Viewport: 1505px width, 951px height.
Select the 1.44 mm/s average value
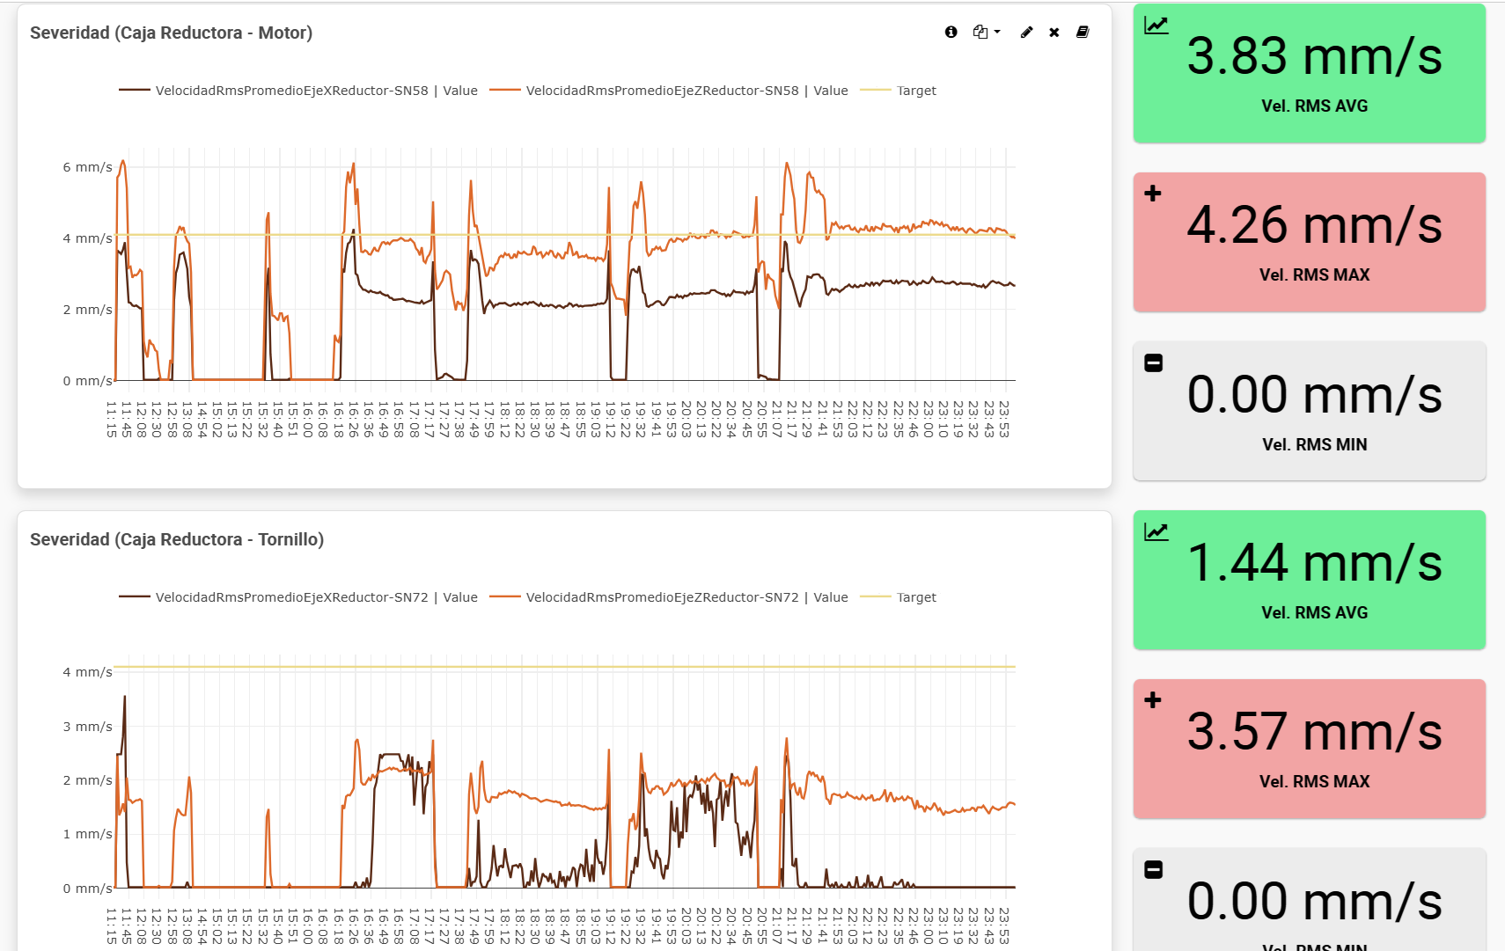click(1315, 563)
